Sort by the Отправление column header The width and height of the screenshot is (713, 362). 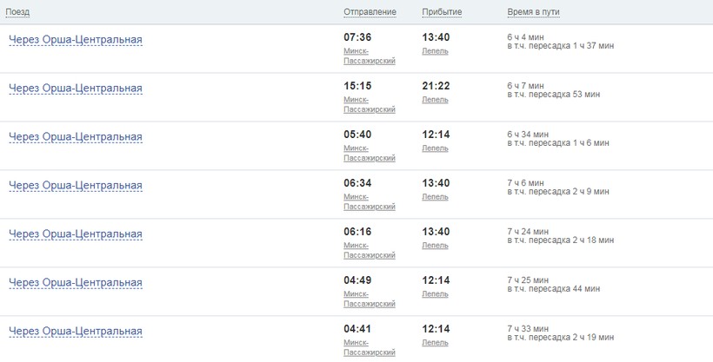(370, 12)
